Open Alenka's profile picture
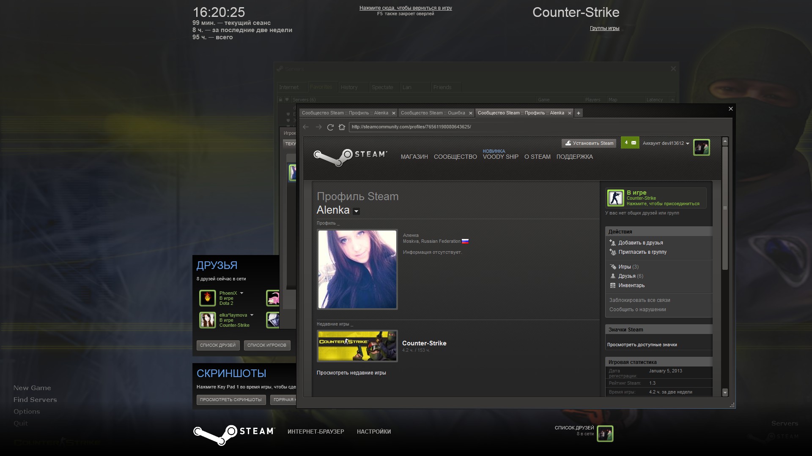The width and height of the screenshot is (812, 456). click(357, 269)
